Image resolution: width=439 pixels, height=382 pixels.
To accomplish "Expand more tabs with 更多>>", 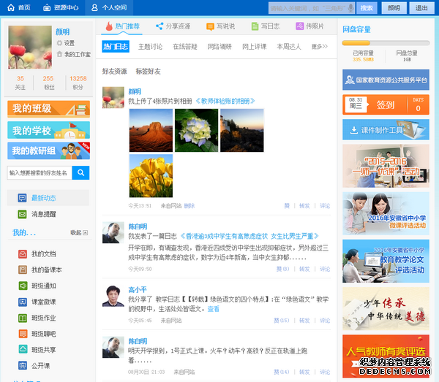I will [320, 47].
